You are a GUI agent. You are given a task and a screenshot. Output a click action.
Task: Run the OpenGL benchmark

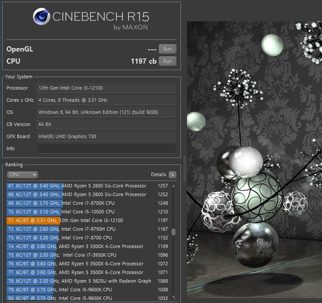[x=167, y=49]
